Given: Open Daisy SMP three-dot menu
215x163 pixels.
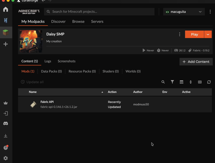Looking at the screenshot, I should tap(180, 34).
